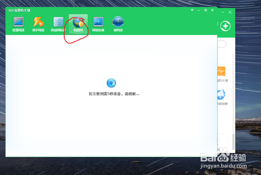
Task: Launch the 测网速 speed test
Action: (118, 24)
